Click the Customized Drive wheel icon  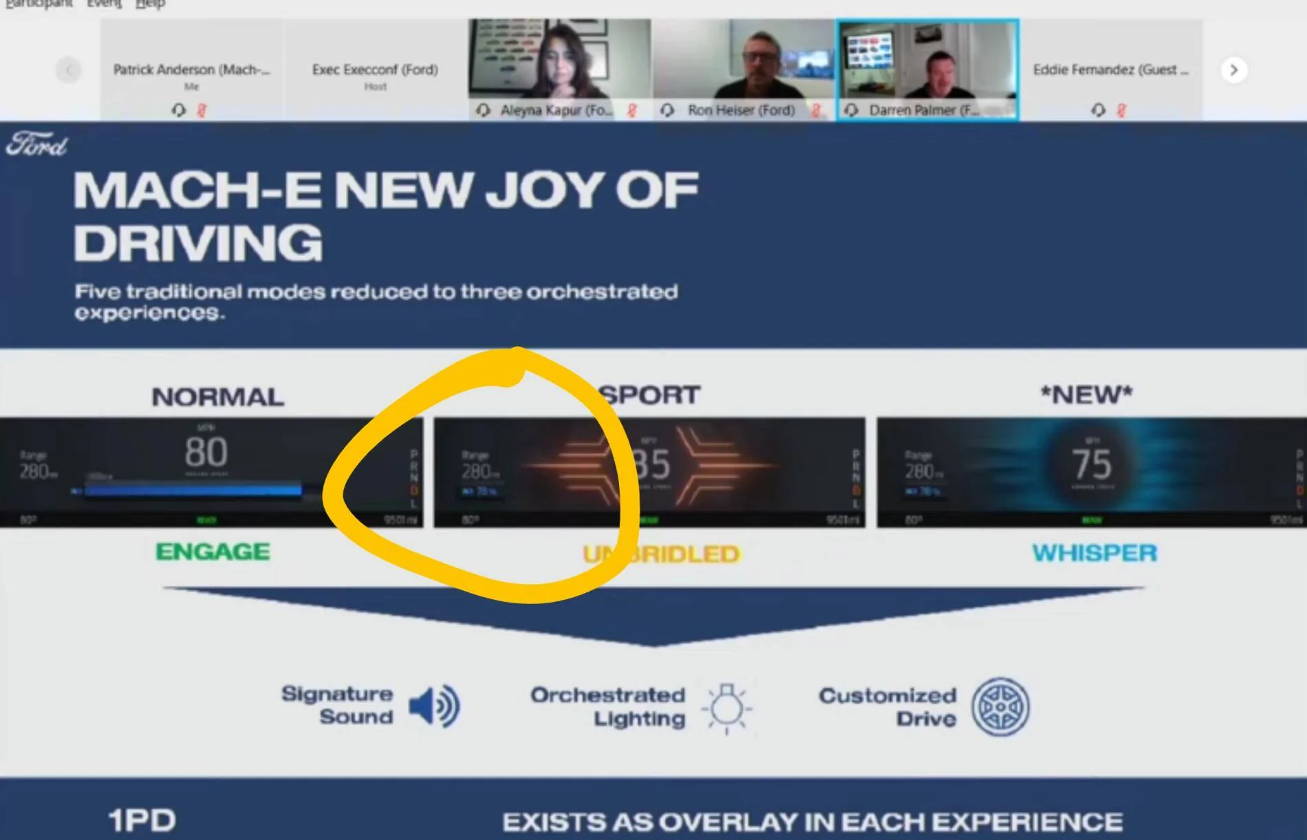[1000, 707]
